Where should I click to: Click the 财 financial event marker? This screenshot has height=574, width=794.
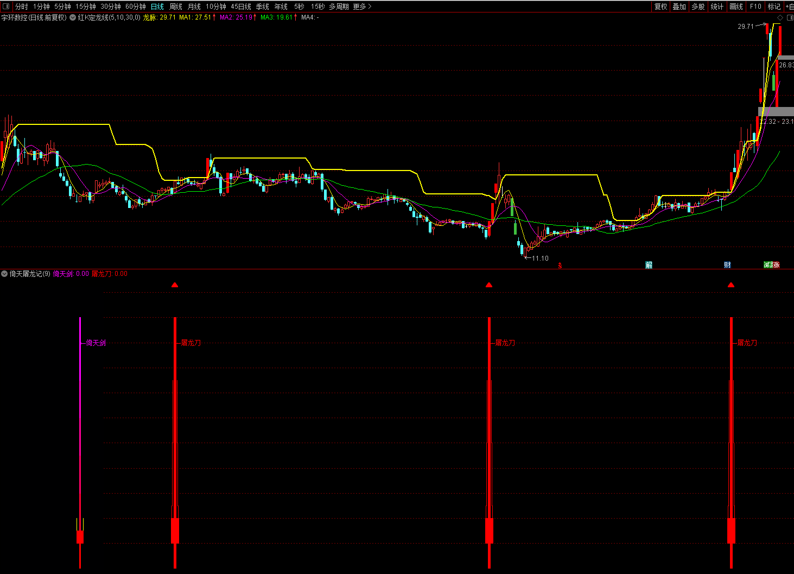pos(727,265)
